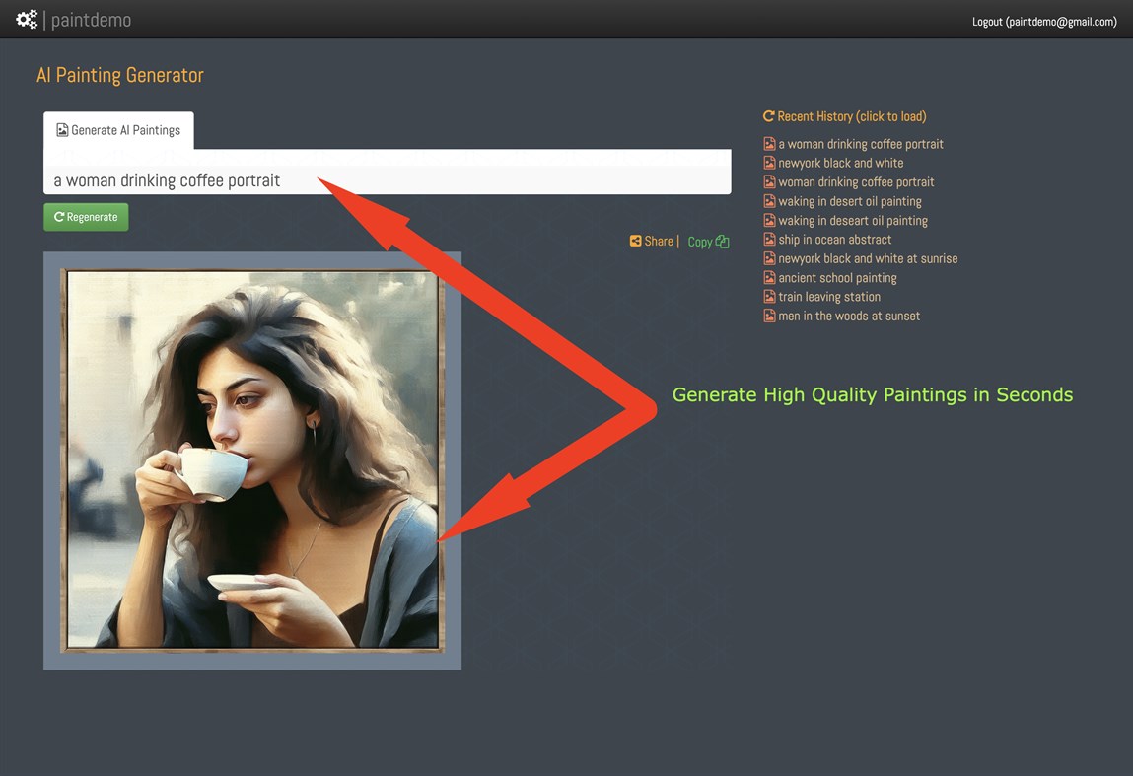Click the generated woman drinking coffee painting
This screenshot has height=776, width=1133.
click(251, 459)
